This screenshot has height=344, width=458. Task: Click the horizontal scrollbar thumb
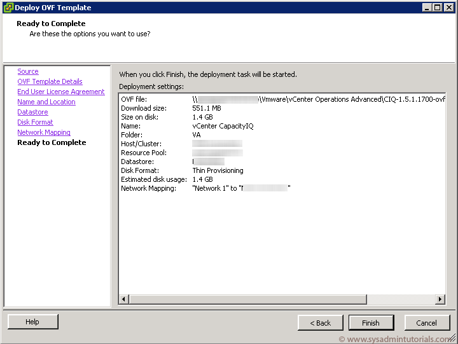point(247,299)
